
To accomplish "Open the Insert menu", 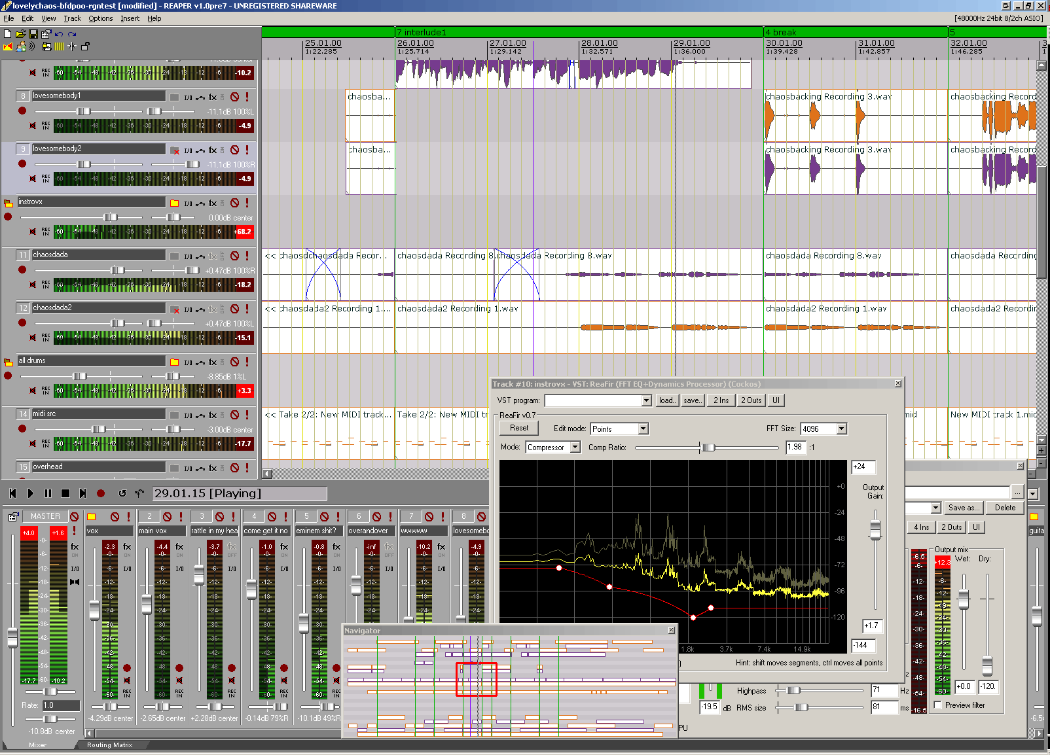I will coord(130,18).
